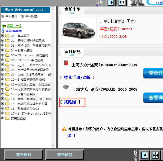Click the folder icon of 14—带电子差速锁(EDS)
This screenshot has width=163, height=161.
pyautogui.click(x=7, y=99)
